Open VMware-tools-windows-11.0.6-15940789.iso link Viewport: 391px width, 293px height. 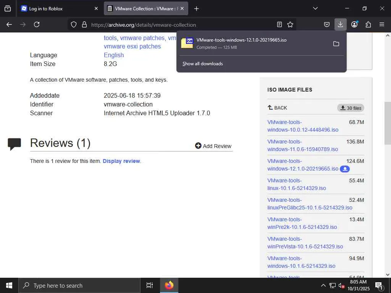click(302, 145)
